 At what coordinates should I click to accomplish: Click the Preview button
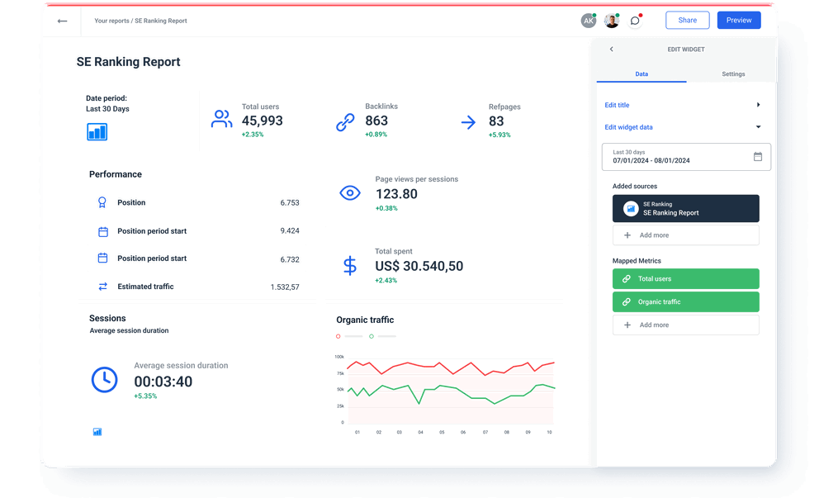coord(738,20)
